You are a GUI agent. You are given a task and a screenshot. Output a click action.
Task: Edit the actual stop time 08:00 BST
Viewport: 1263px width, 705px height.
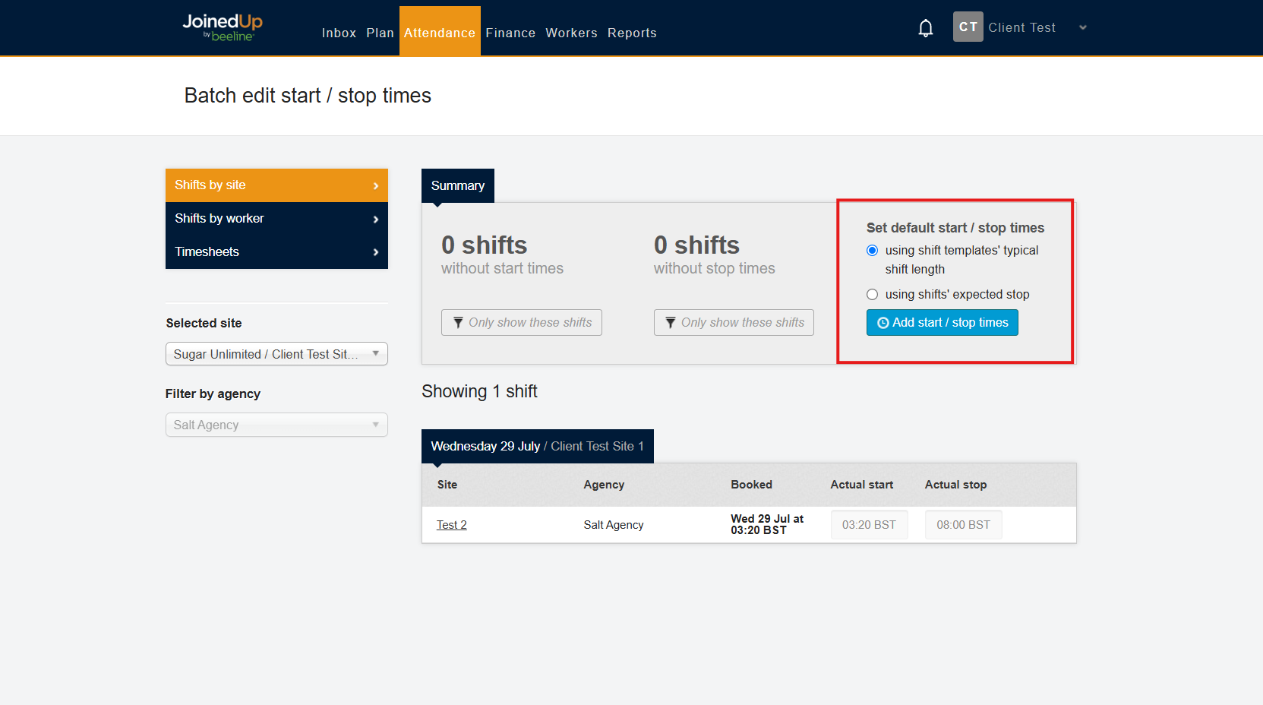click(964, 525)
